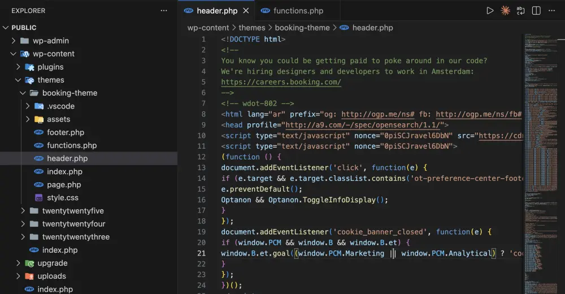Expand the assets folder chevron

click(27, 119)
